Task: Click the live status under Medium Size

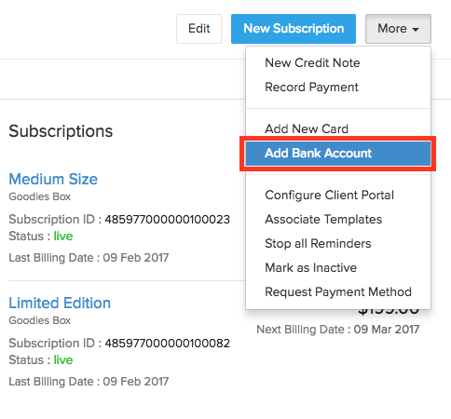Action: point(63,237)
